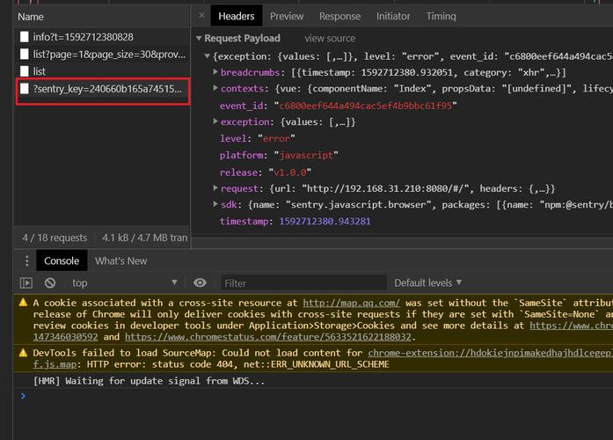This screenshot has height=440, width=613.
Task: Switch to the Response tab
Action: pos(339,16)
